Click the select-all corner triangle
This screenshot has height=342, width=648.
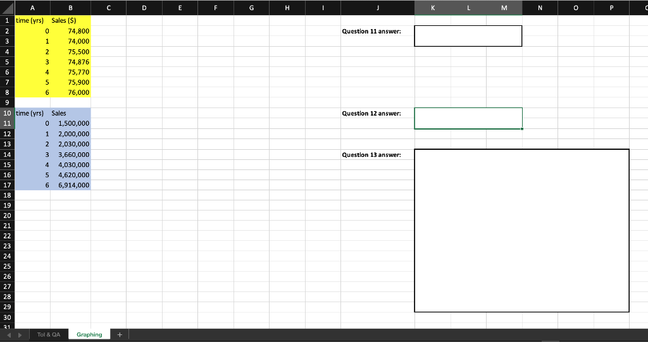(x=8, y=8)
